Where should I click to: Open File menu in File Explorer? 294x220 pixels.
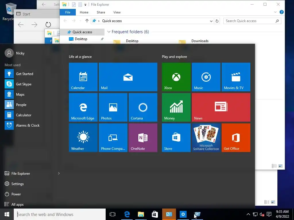click(x=68, y=12)
